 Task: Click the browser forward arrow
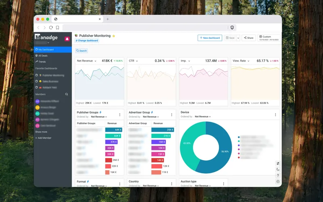(44, 27)
